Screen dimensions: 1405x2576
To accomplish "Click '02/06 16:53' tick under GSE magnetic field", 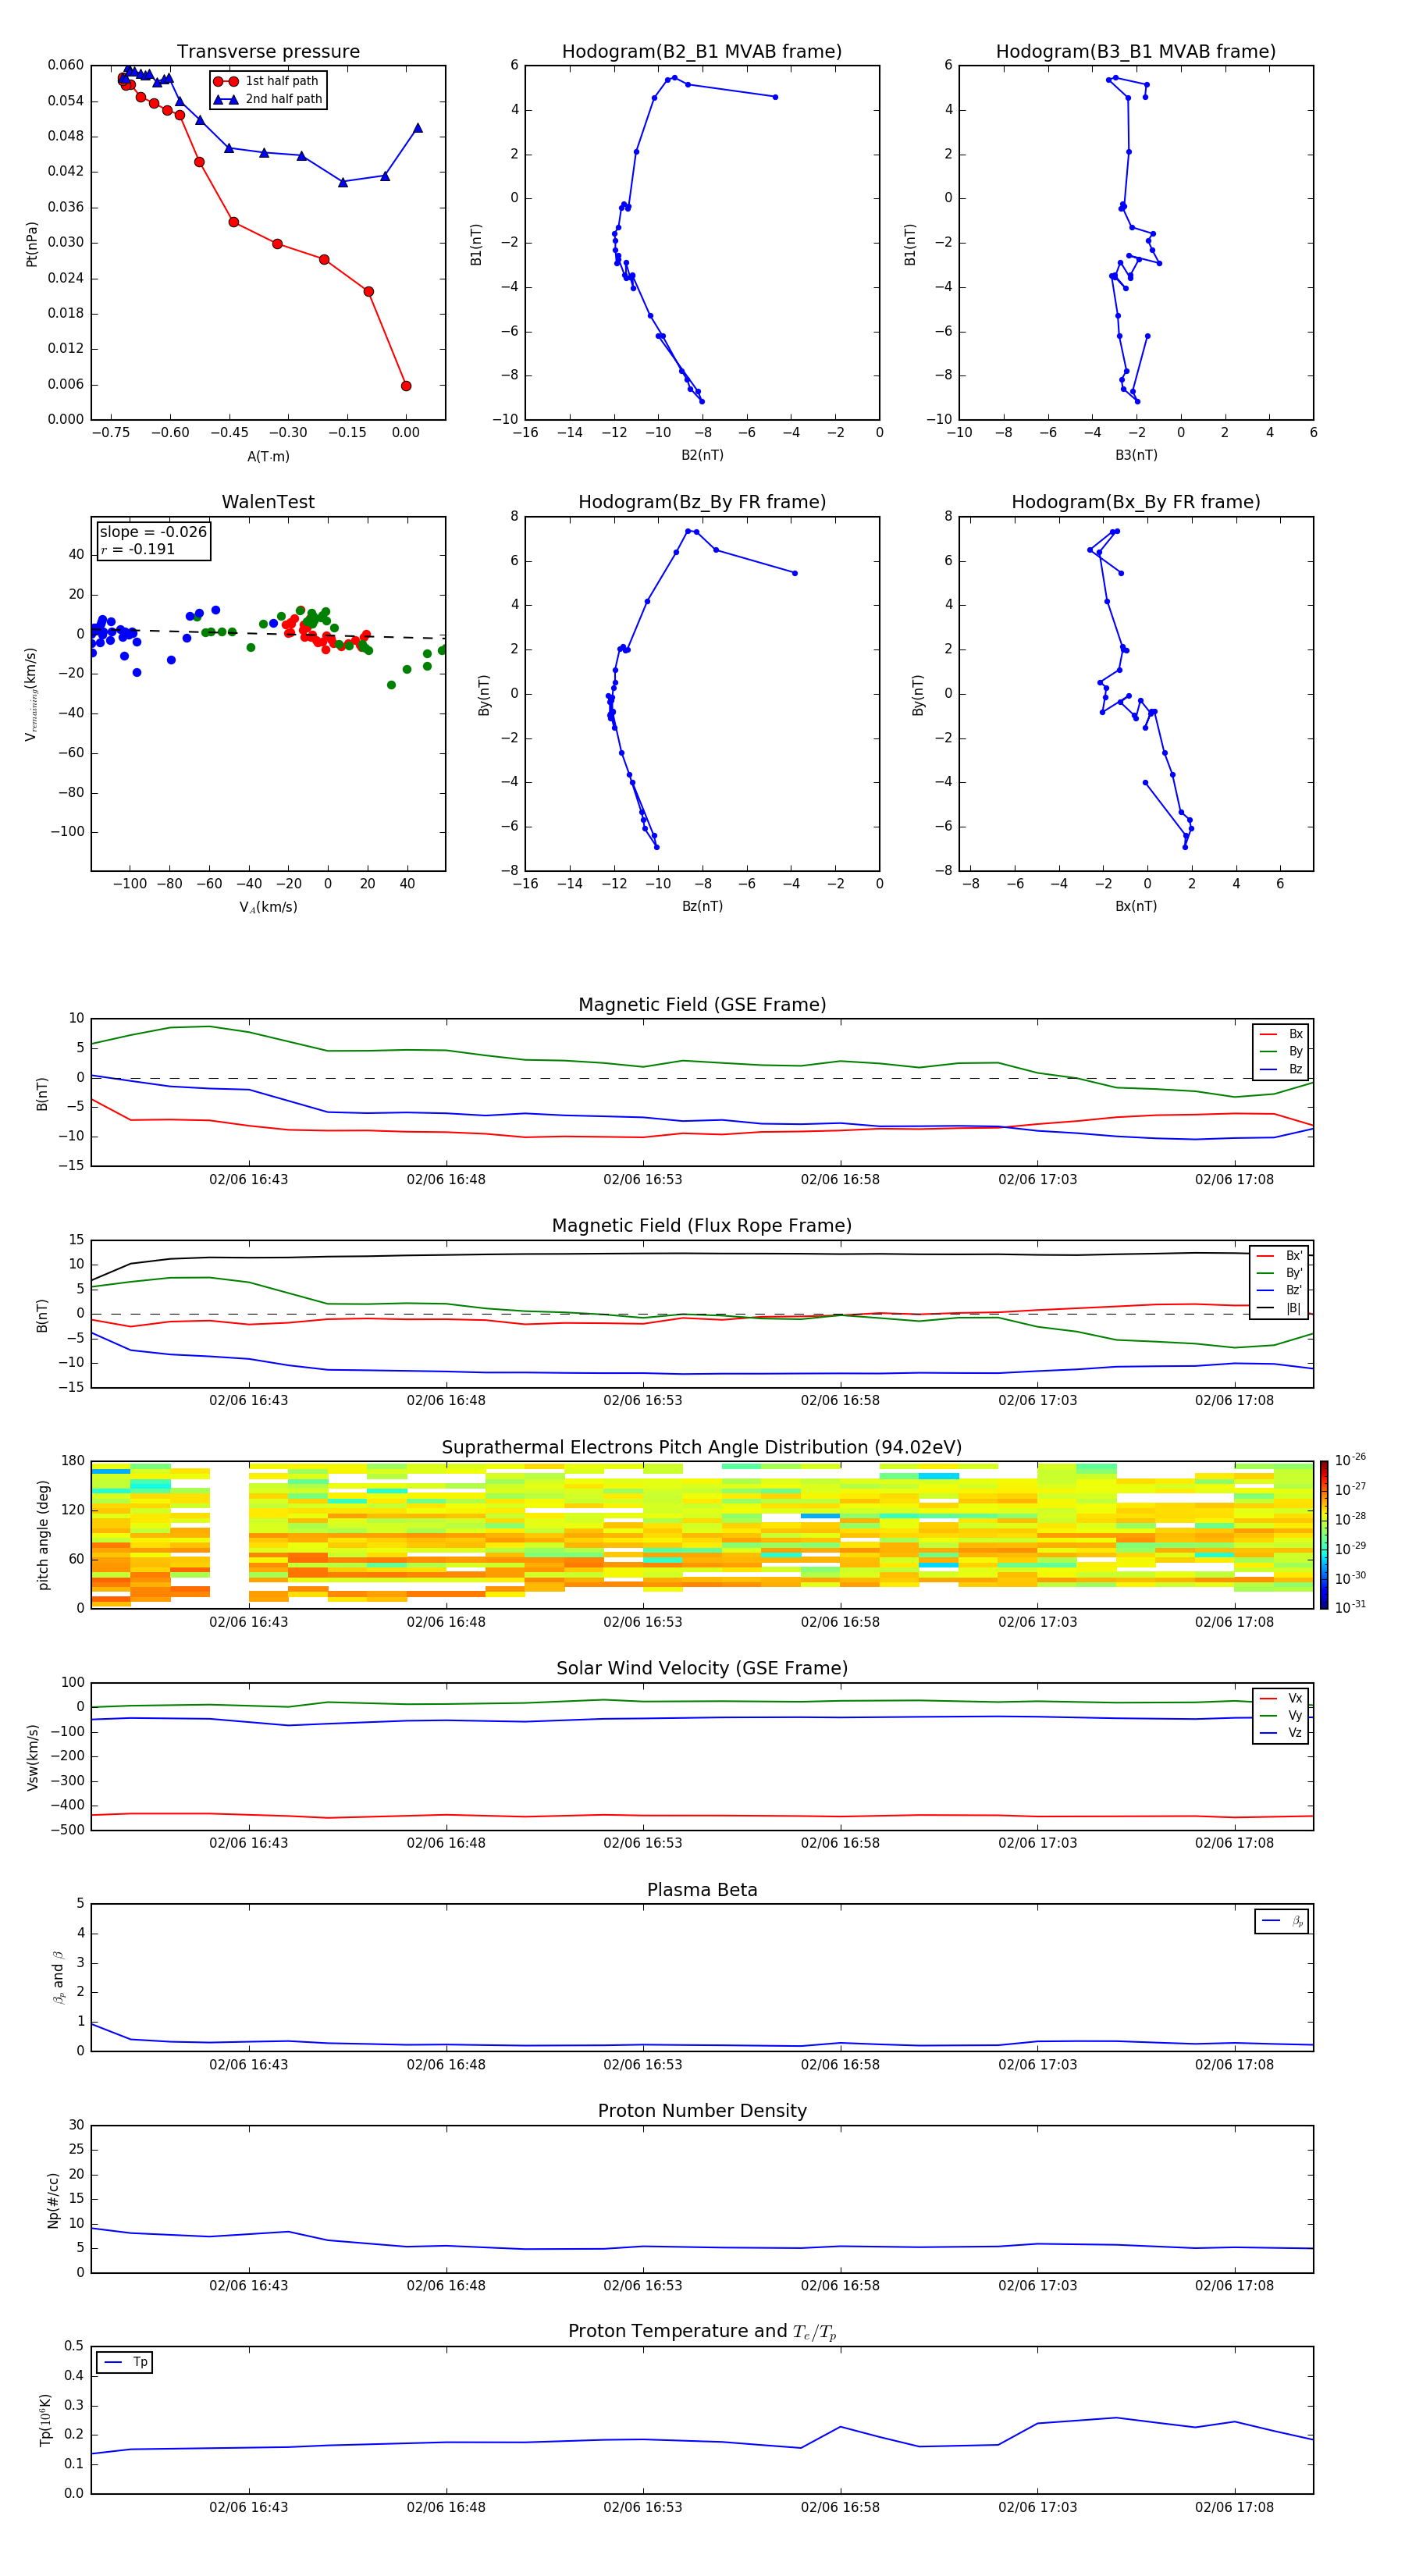I will (x=642, y=1179).
